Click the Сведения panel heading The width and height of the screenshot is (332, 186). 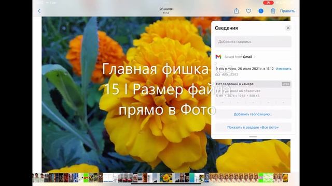(226, 28)
